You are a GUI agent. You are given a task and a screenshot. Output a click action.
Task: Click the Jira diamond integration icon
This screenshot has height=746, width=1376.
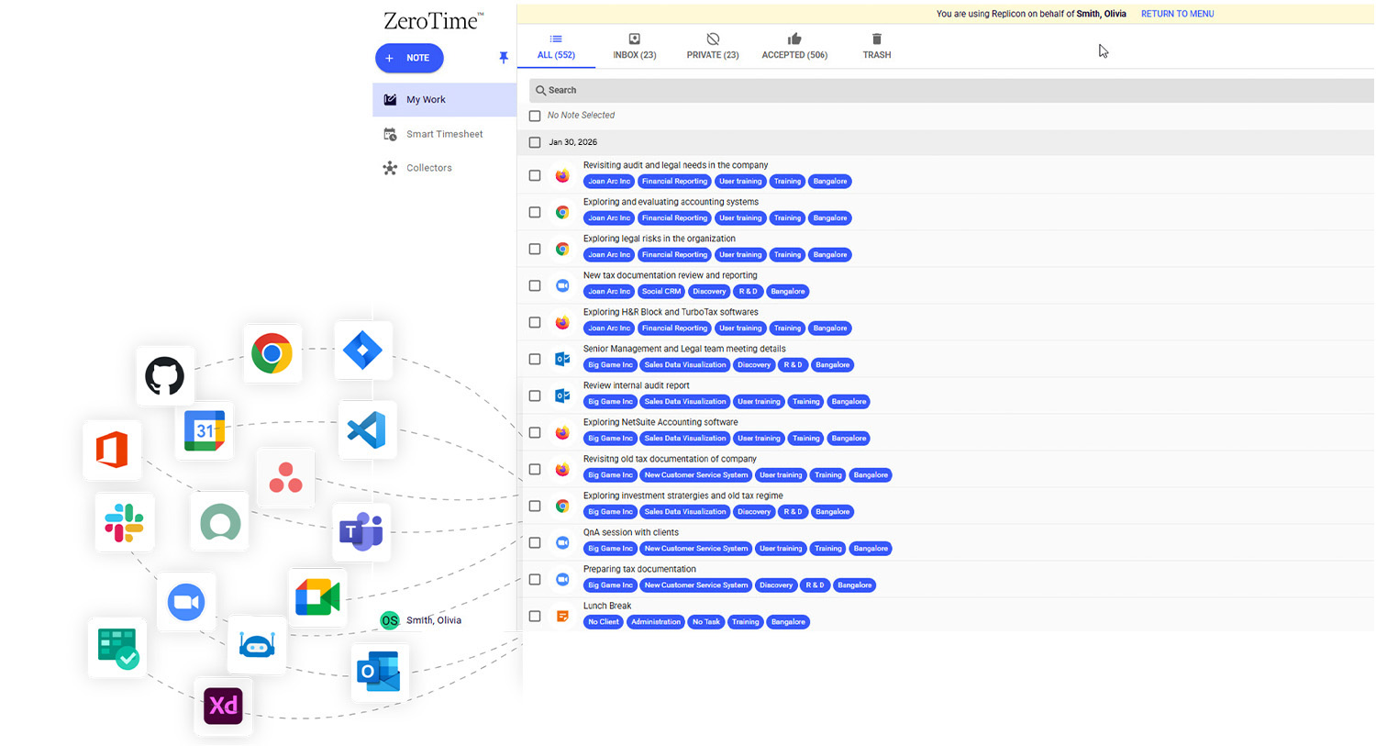pyautogui.click(x=363, y=351)
